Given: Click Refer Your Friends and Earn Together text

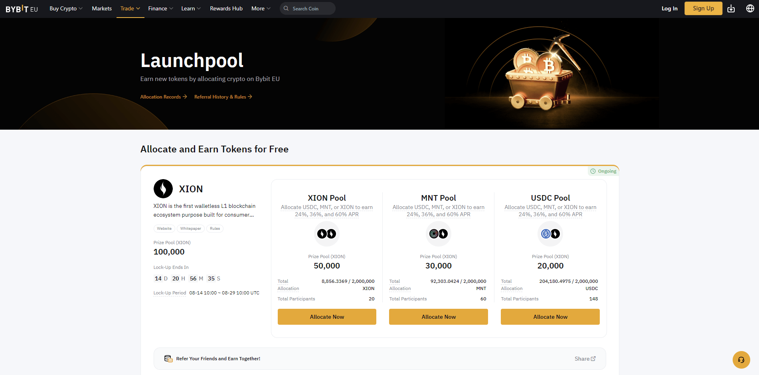Looking at the screenshot, I should coord(218,359).
